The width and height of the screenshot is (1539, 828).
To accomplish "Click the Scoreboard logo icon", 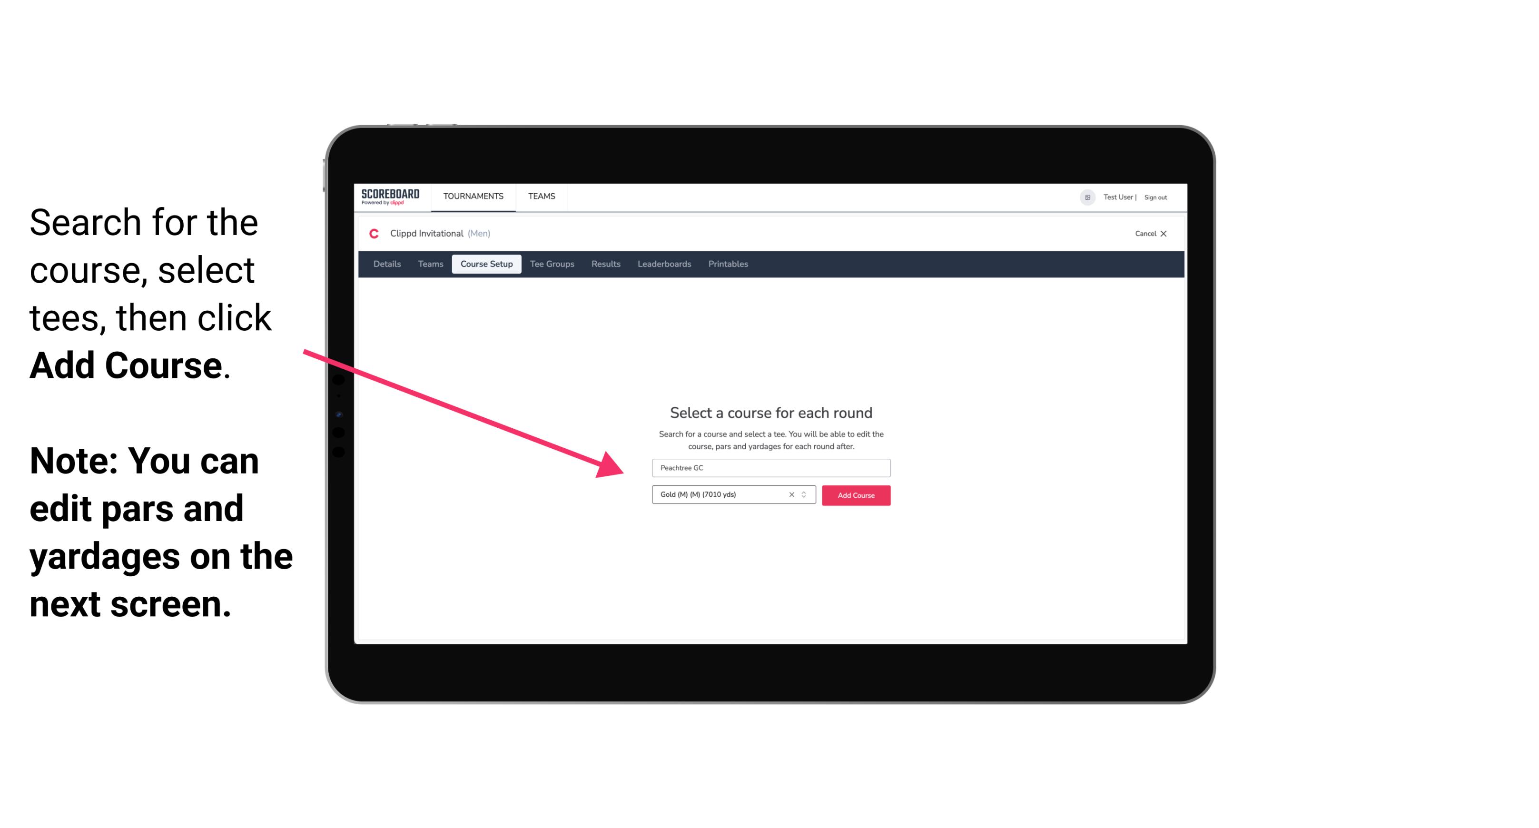I will [391, 197].
